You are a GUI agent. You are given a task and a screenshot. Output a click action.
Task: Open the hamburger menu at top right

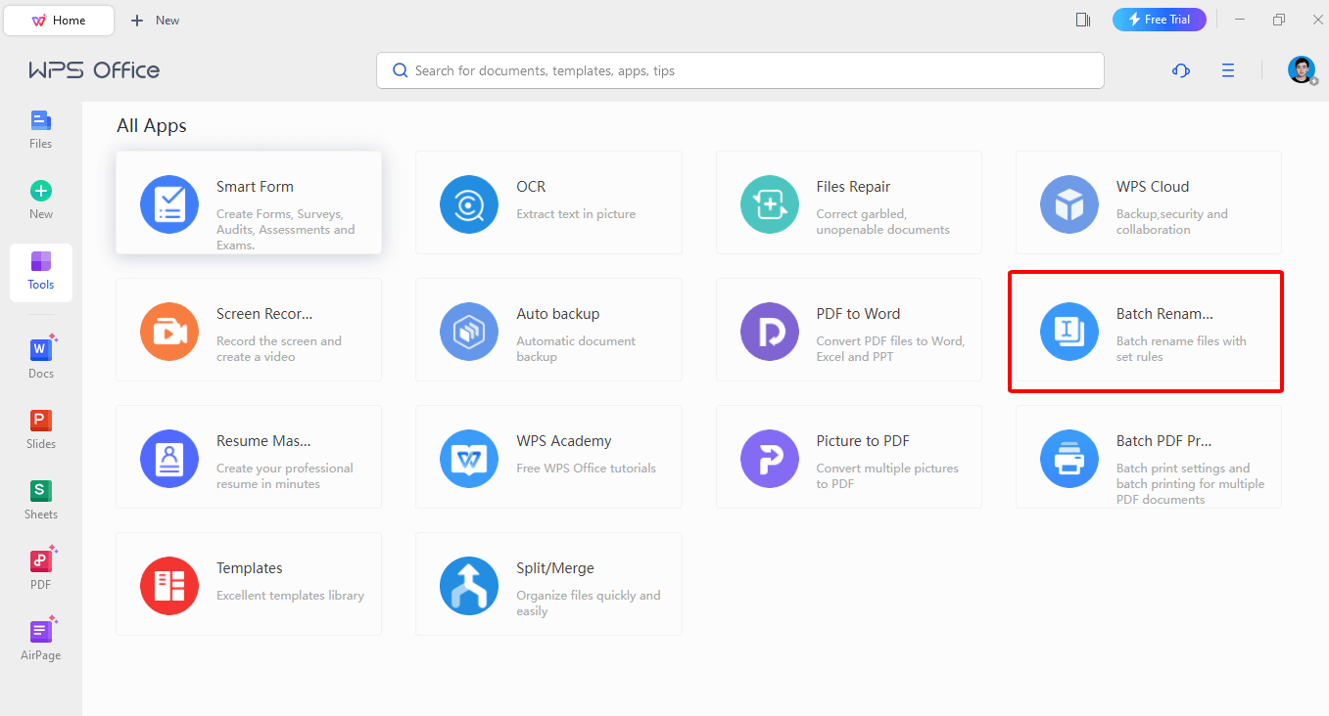[1228, 69]
